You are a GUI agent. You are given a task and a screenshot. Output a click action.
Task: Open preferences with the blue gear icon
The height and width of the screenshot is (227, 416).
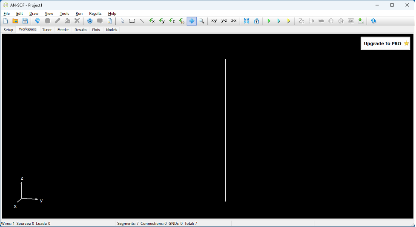click(x=90, y=21)
